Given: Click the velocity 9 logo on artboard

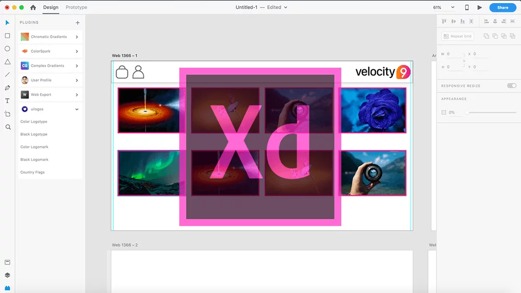Looking at the screenshot, I should [x=383, y=72].
